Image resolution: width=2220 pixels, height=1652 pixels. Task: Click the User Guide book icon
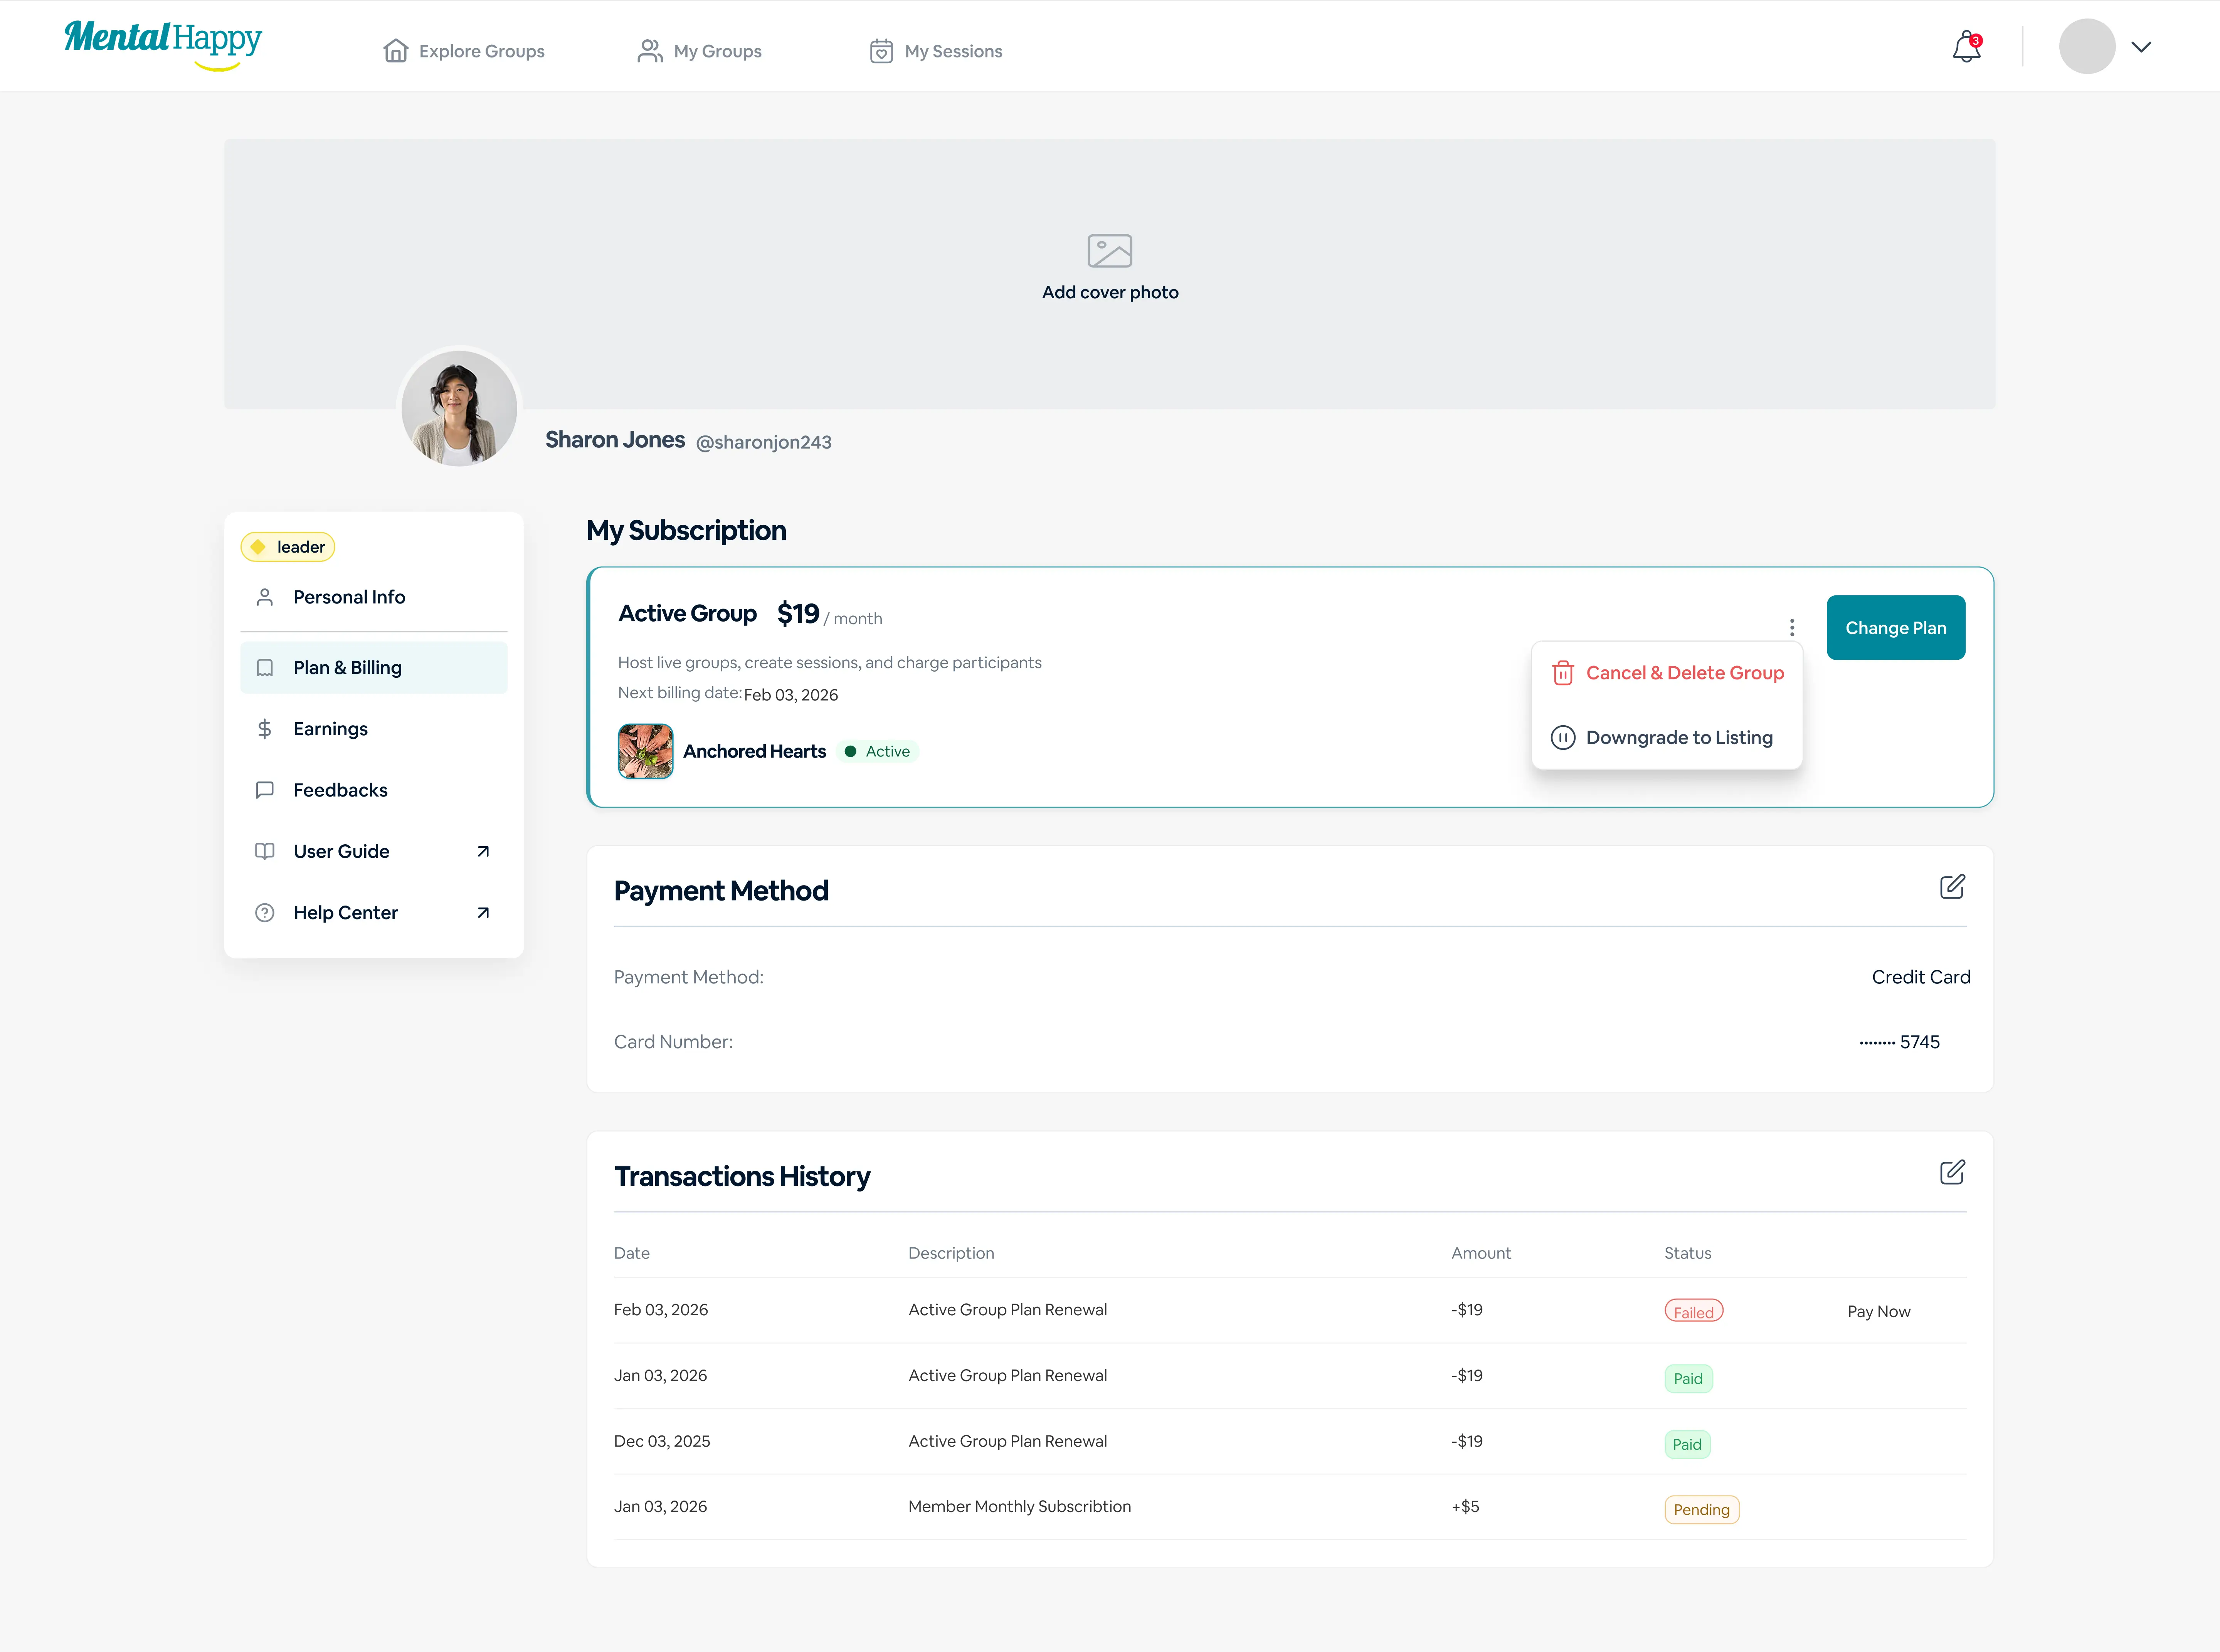(265, 851)
